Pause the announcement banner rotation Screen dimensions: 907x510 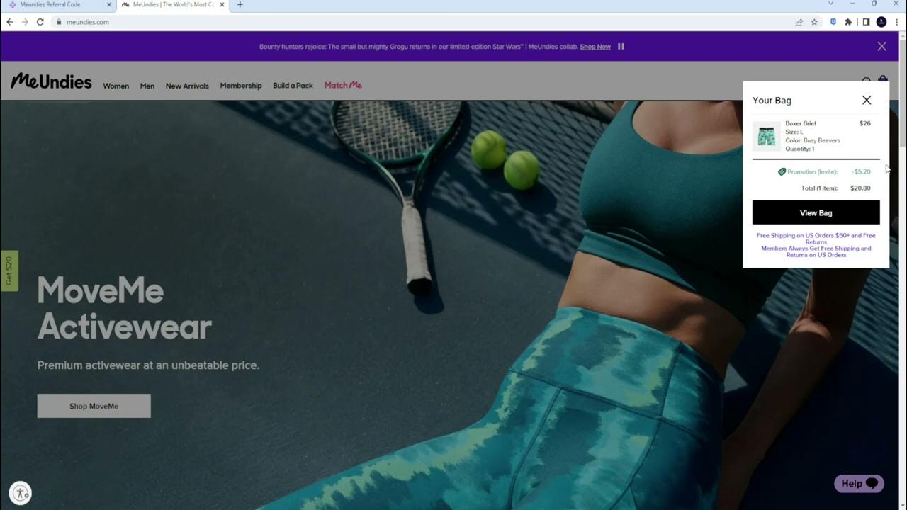click(x=621, y=47)
